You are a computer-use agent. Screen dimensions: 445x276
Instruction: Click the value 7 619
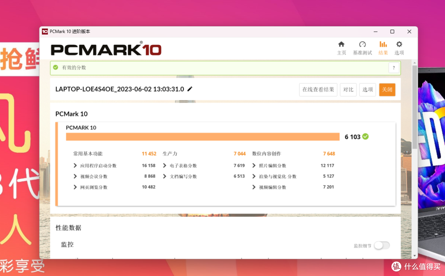pos(239,165)
